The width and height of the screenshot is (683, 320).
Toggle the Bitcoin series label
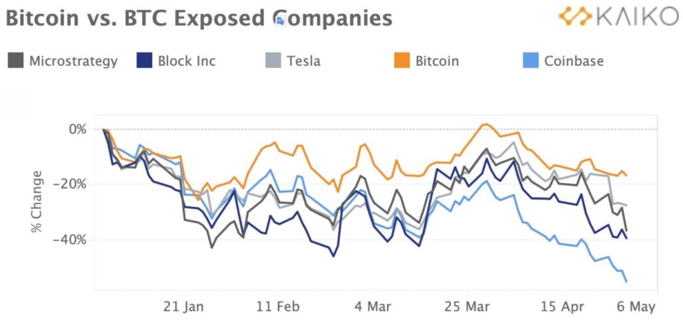click(437, 61)
